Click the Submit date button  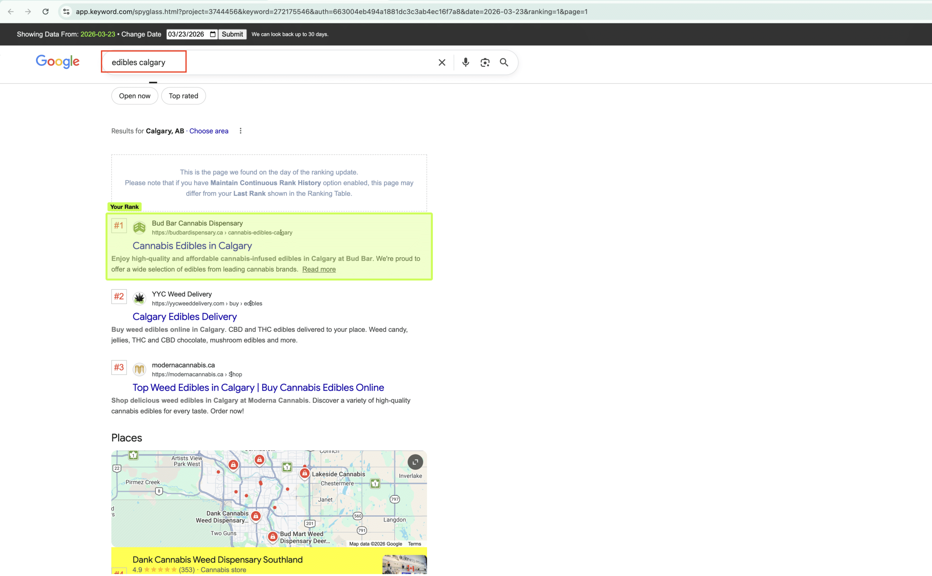(x=232, y=34)
